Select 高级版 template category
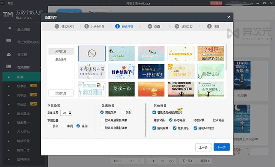275x167 pixels. click(21, 95)
